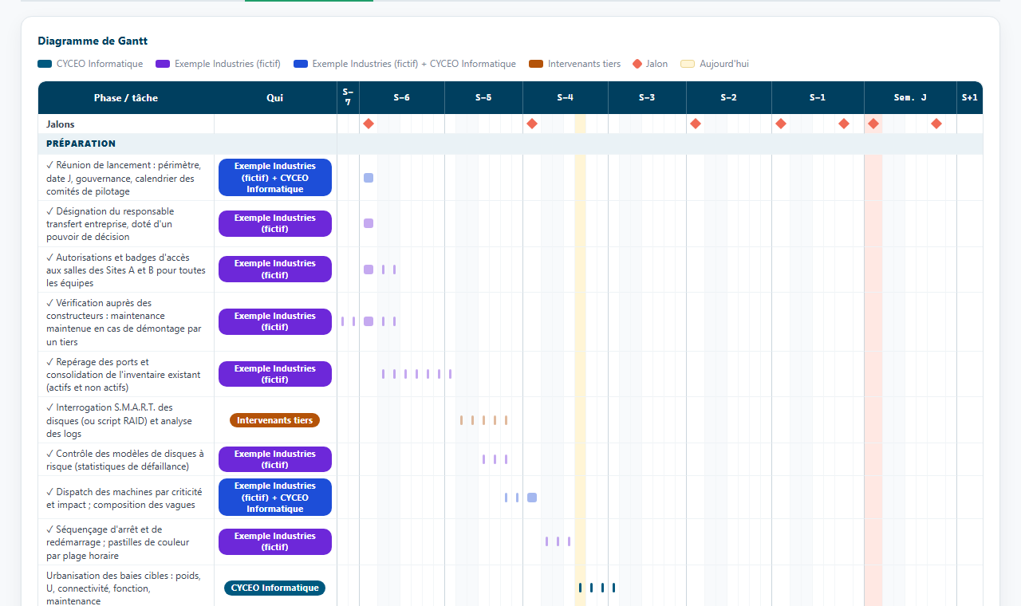Screen dimensions: 1021x606
Task: Click the PRÉPARATION section header row
Action: (x=510, y=144)
